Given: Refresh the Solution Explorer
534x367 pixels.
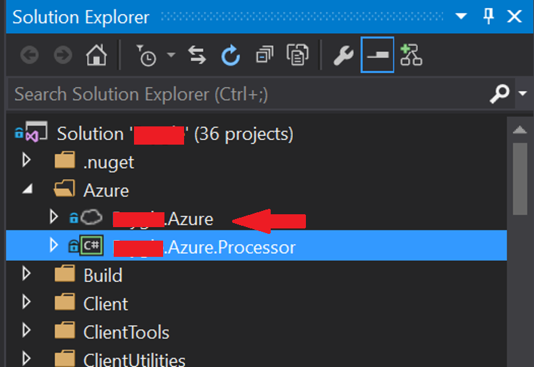Looking at the screenshot, I should coord(231,55).
